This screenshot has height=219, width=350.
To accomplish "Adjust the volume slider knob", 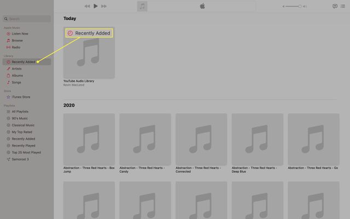I will pyautogui.click(x=300, y=6).
